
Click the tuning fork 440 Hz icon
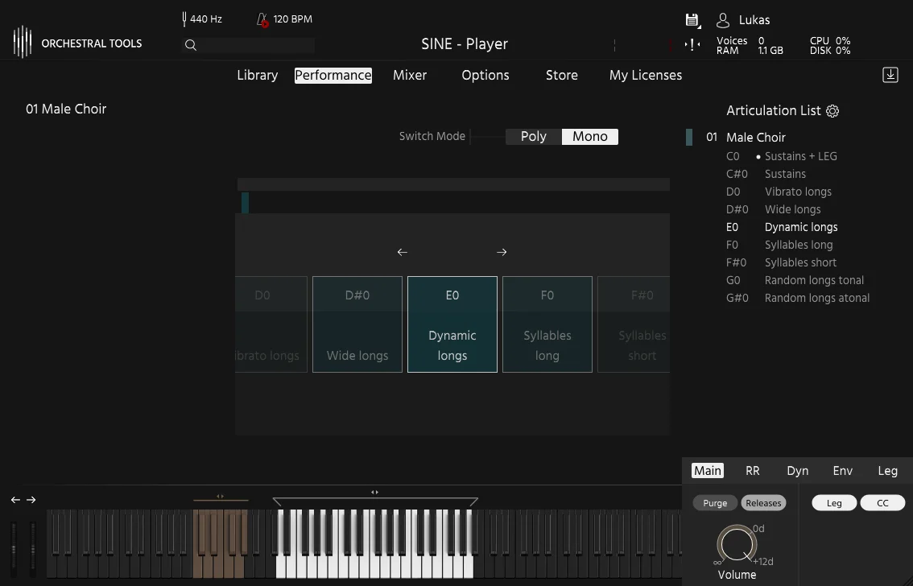(184, 19)
